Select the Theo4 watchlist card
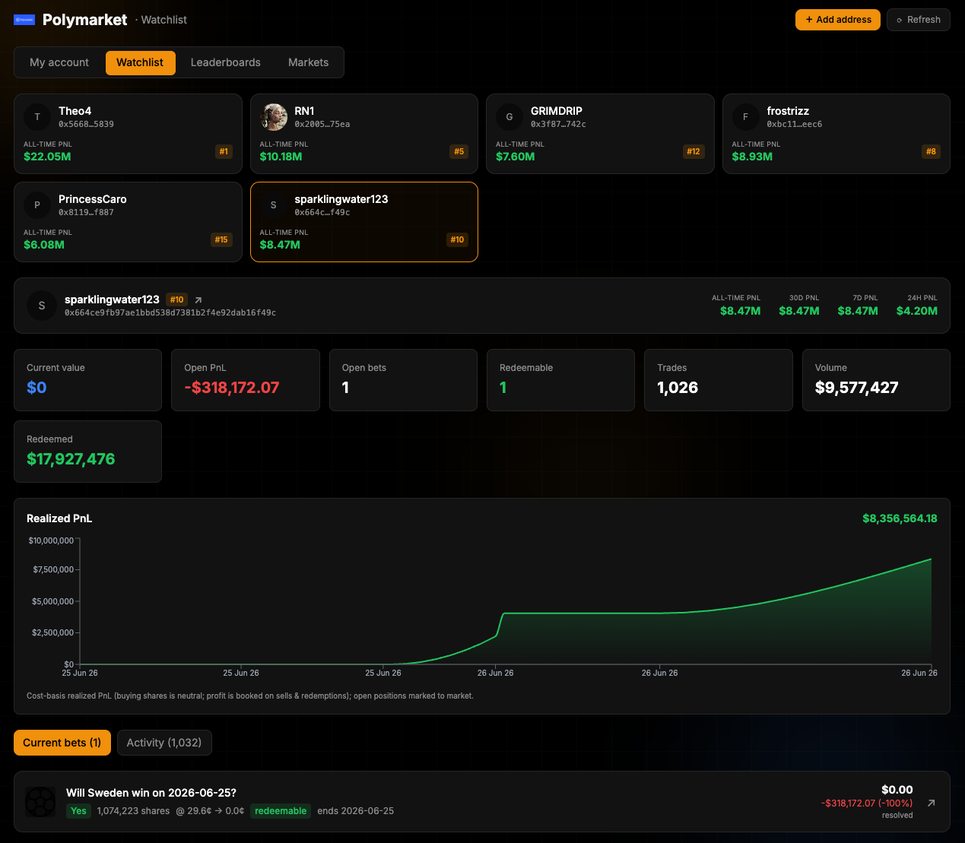 pyautogui.click(x=128, y=134)
